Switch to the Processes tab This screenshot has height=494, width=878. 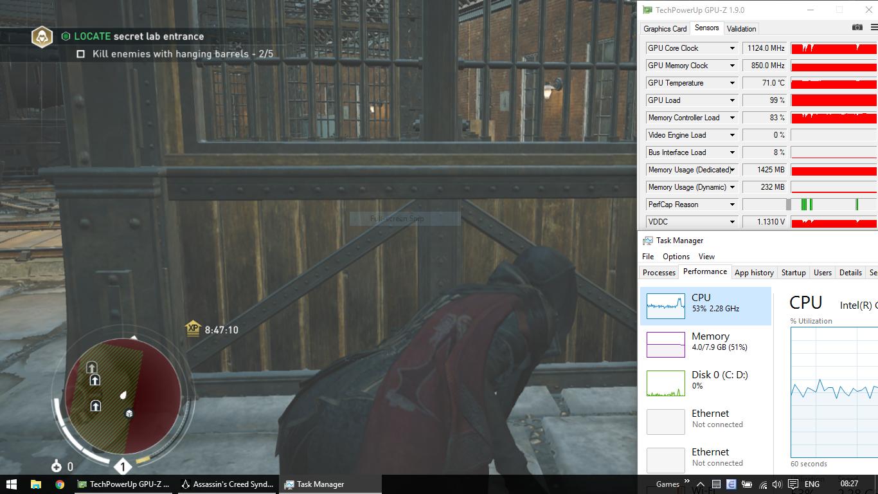659,273
